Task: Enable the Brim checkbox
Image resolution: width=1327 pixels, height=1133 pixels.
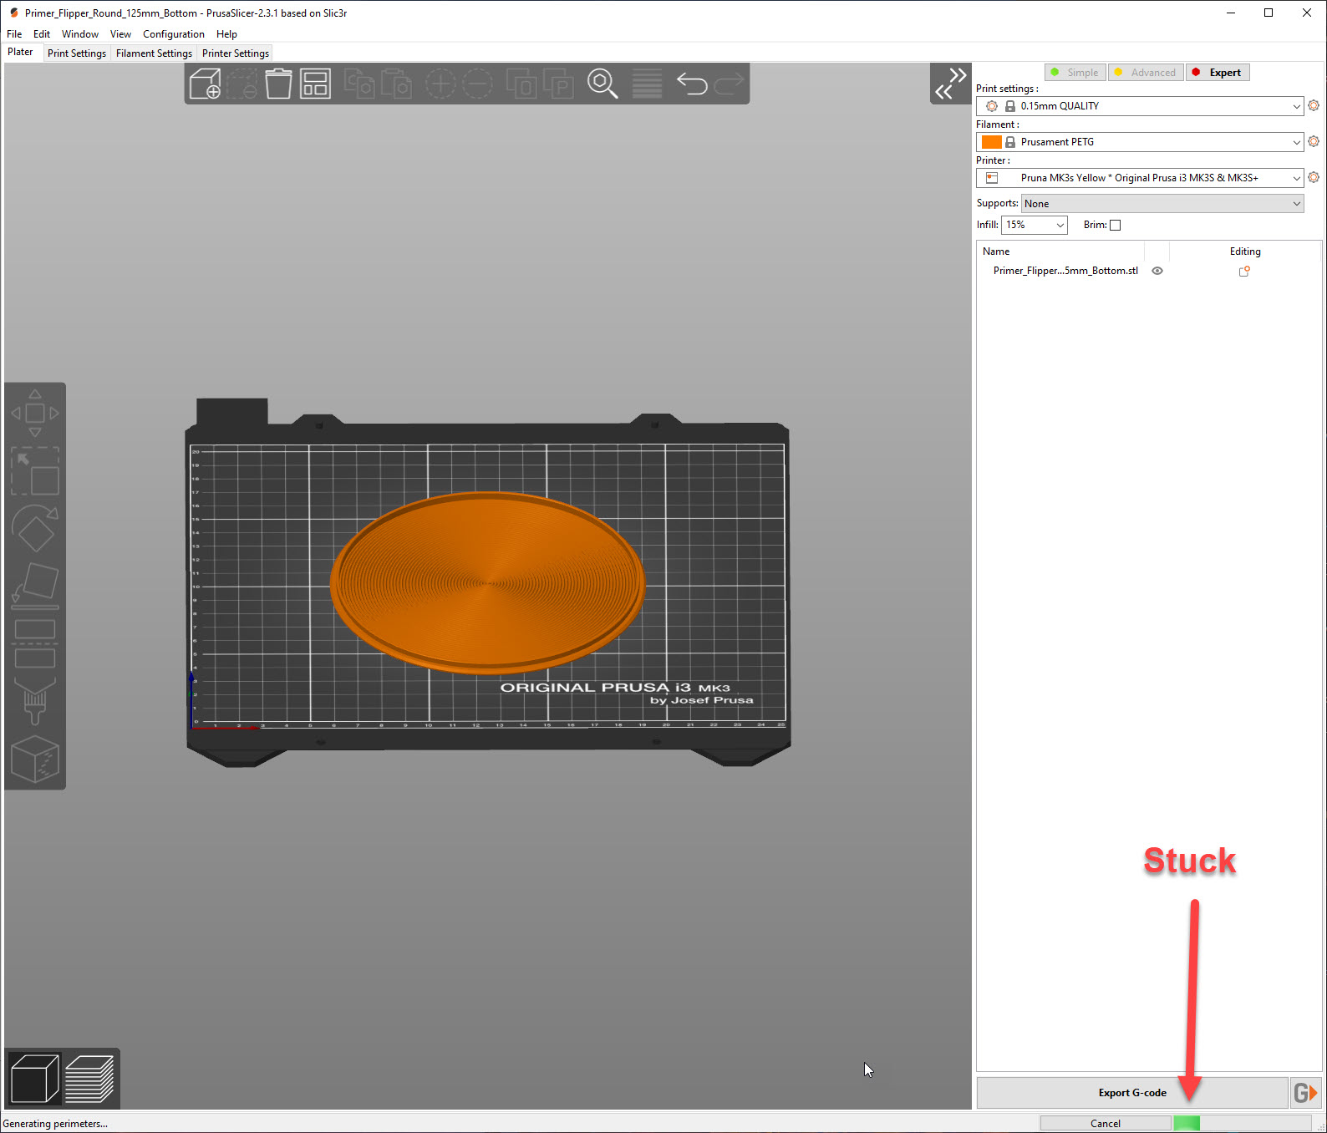Action: [x=1115, y=225]
